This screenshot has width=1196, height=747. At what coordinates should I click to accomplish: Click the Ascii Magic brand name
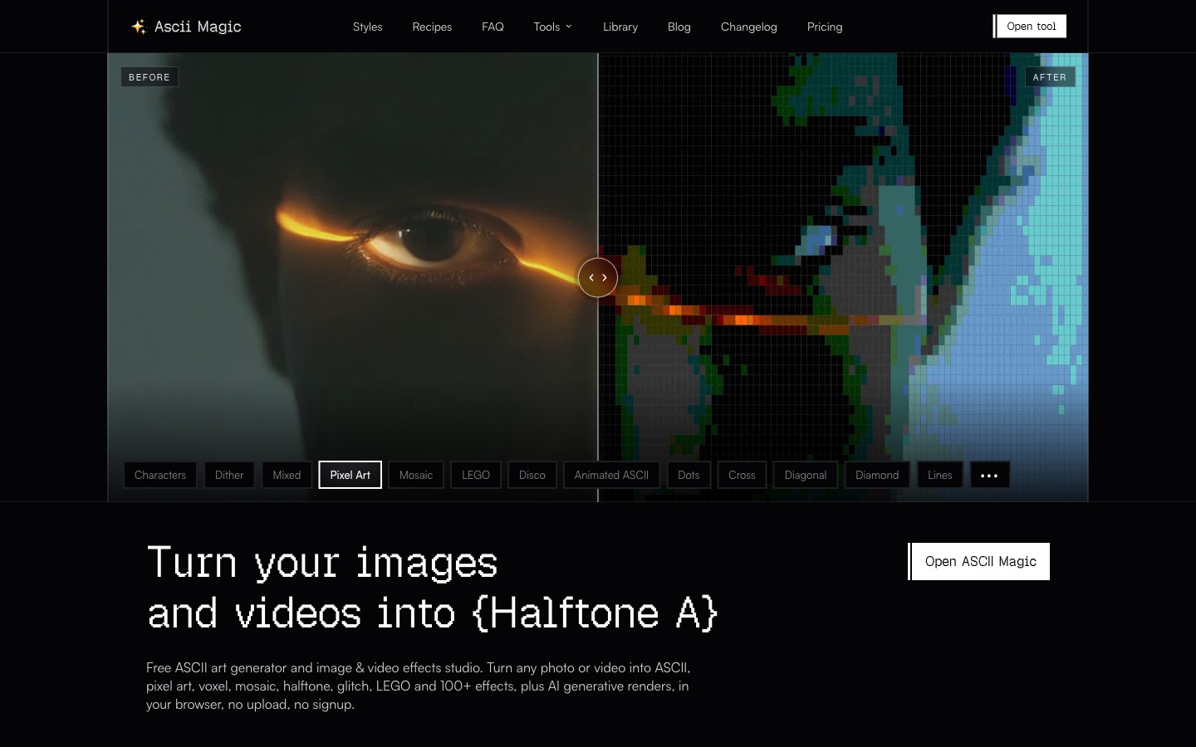[198, 27]
